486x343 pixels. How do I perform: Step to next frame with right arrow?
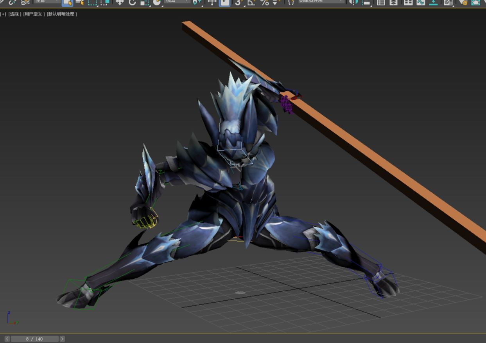[x=62, y=339]
